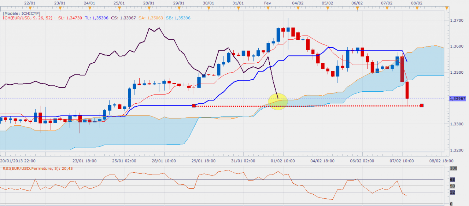Click the 04/02 18:00 time axis label
The height and width of the screenshot is (206, 469).
[323, 161]
